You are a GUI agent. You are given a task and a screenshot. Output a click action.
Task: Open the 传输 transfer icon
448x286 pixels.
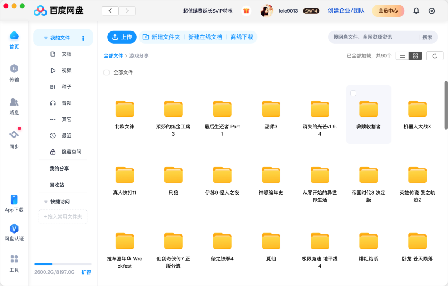[x=14, y=69]
